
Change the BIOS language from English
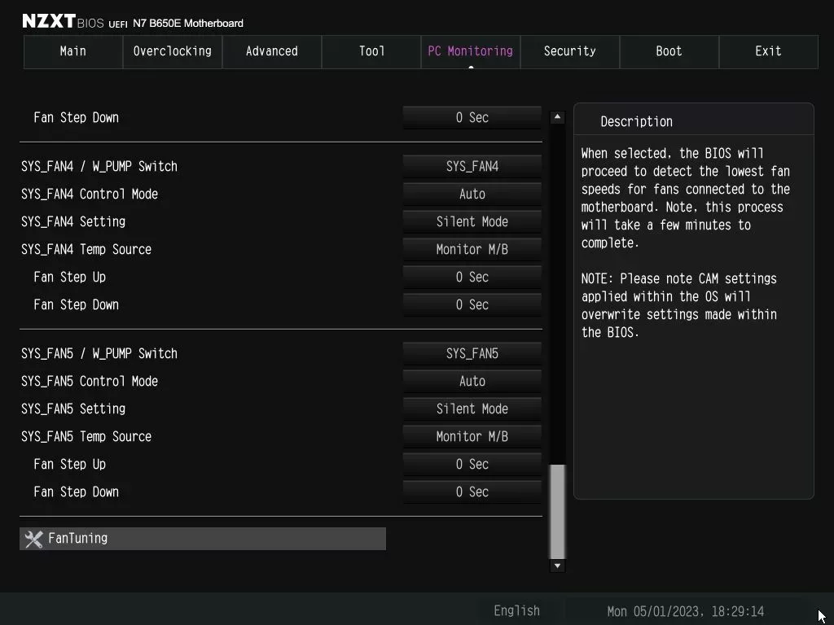(x=516, y=610)
